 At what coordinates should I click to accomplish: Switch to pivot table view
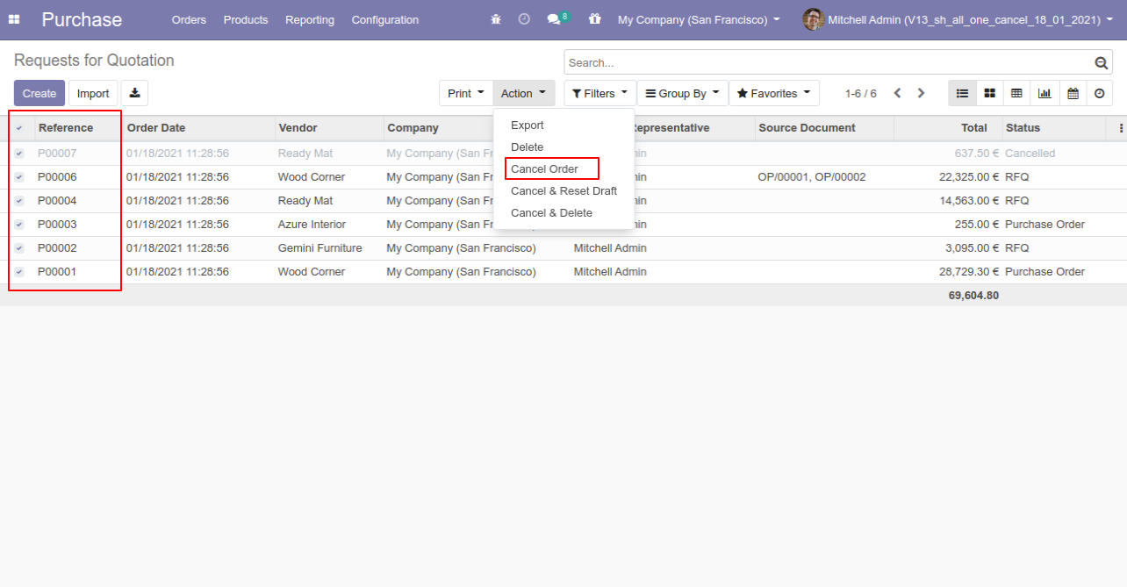[x=1016, y=93]
